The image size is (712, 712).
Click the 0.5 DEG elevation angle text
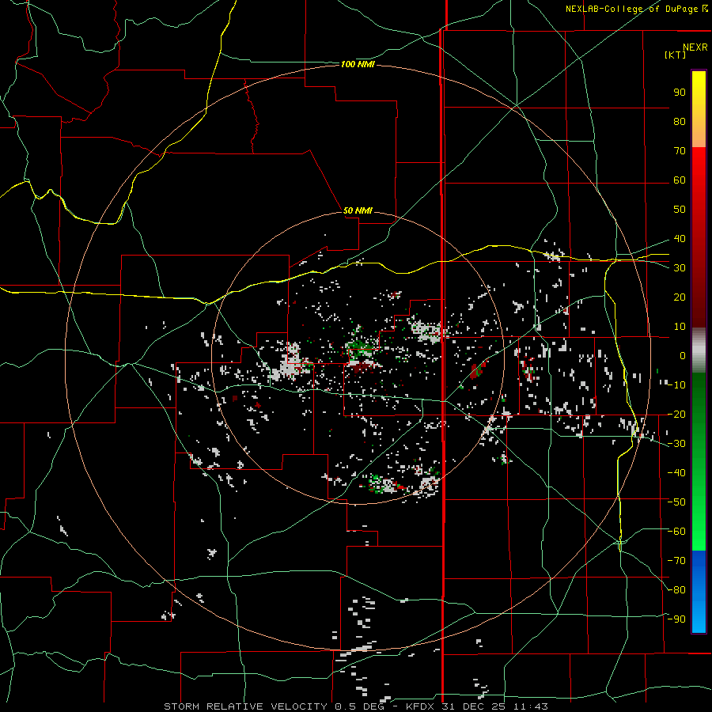pos(360,706)
